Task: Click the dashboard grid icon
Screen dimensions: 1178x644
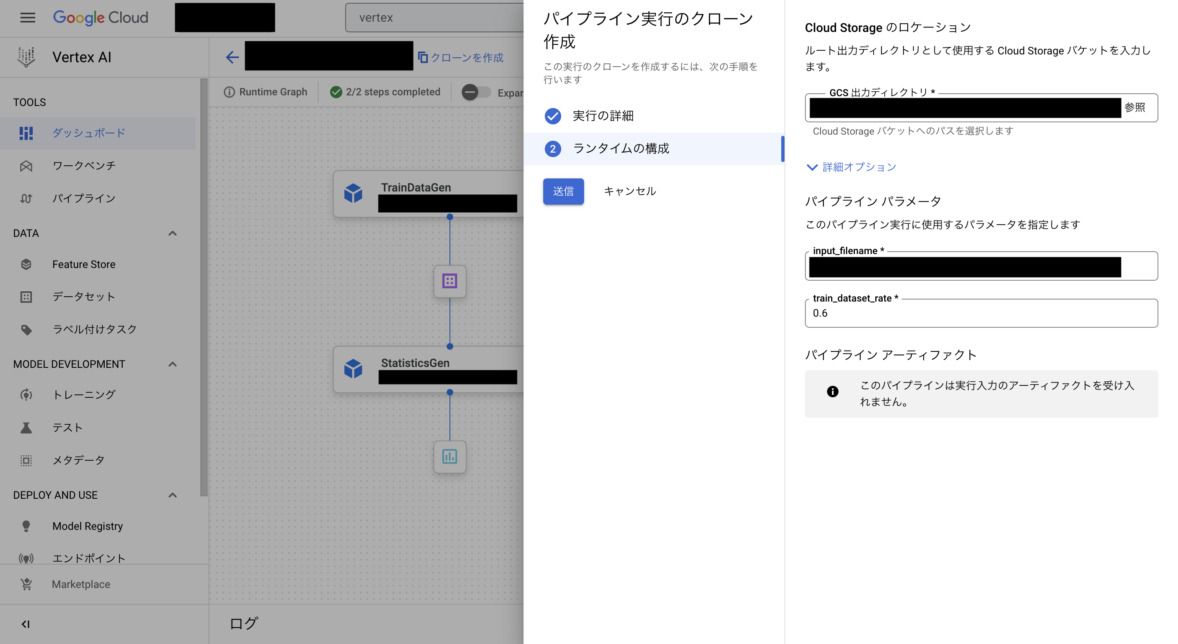Action: 26,133
